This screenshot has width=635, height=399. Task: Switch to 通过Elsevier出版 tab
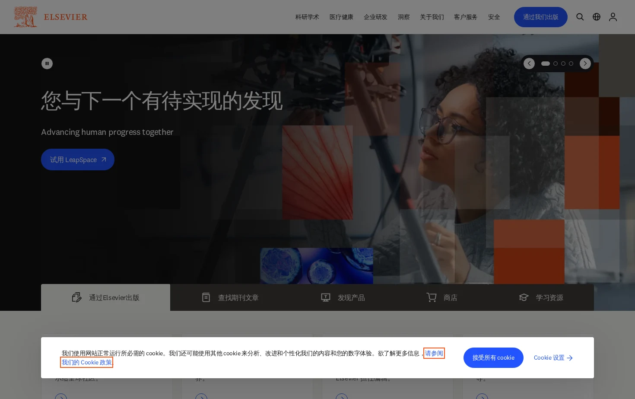105,297
